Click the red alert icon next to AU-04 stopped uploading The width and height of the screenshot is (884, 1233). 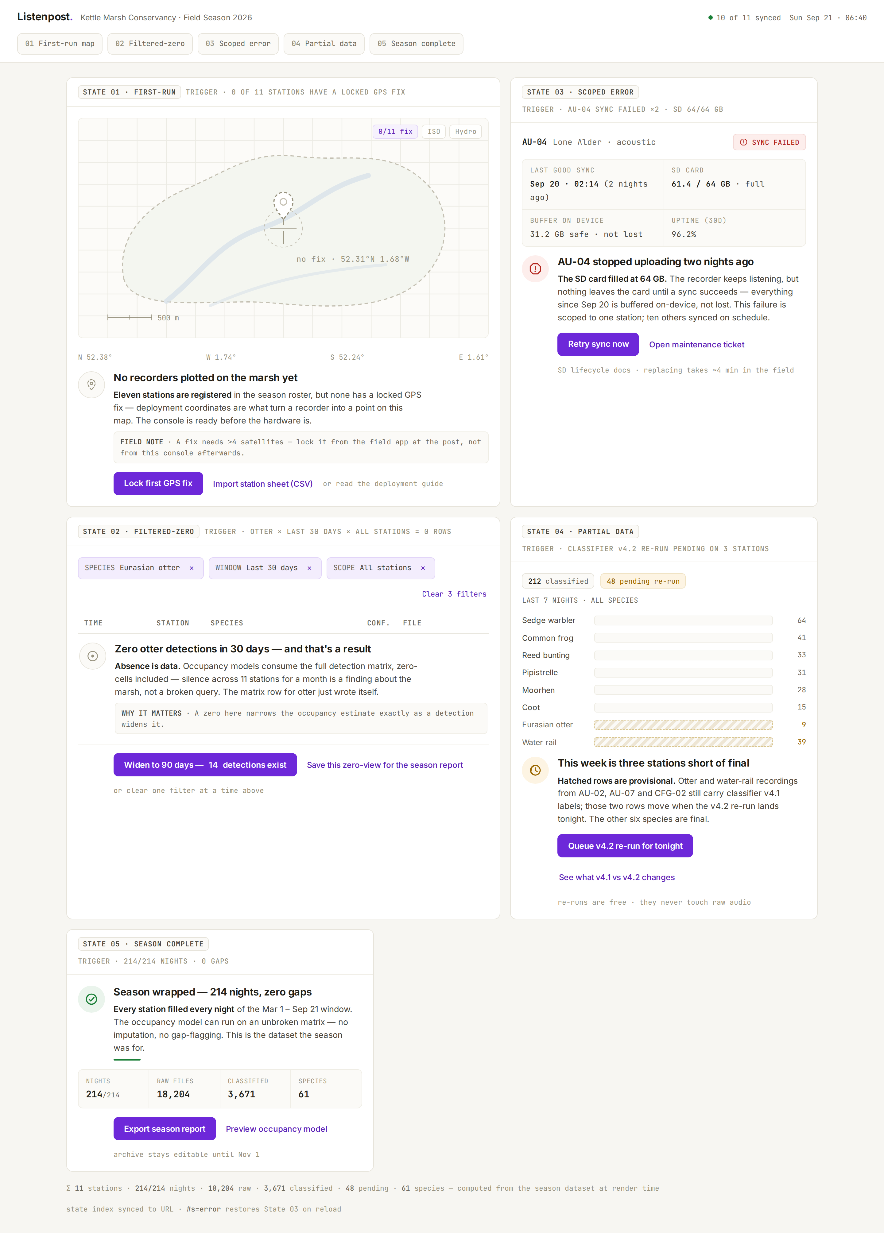(x=536, y=269)
